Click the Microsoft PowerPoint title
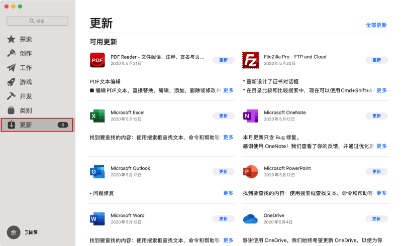Screen dimensions: 402x246 point(287,168)
